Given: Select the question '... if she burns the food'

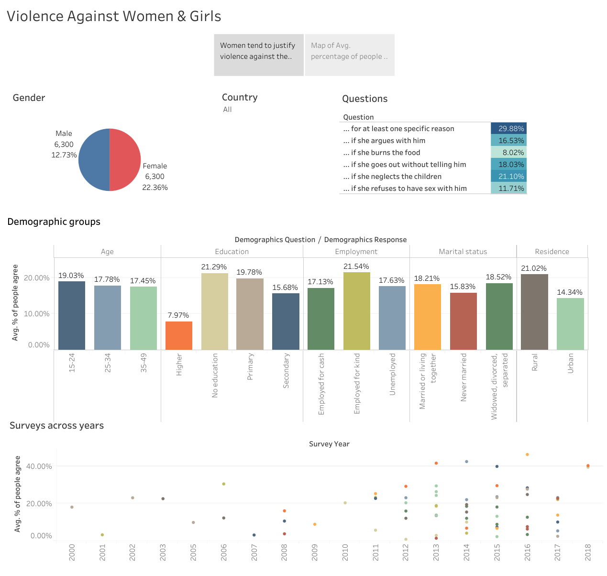Looking at the screenshot, I should click(382, 152).
